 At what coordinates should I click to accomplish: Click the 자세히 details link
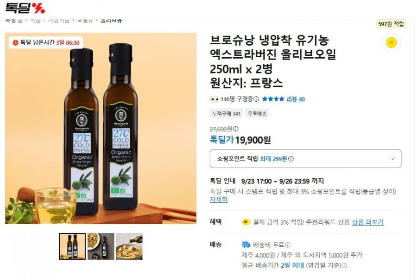(x=219, y=200)
